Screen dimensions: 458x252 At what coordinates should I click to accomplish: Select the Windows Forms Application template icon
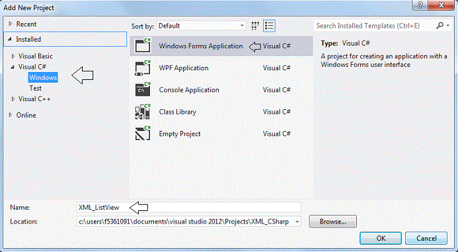[x=143, y=46]
